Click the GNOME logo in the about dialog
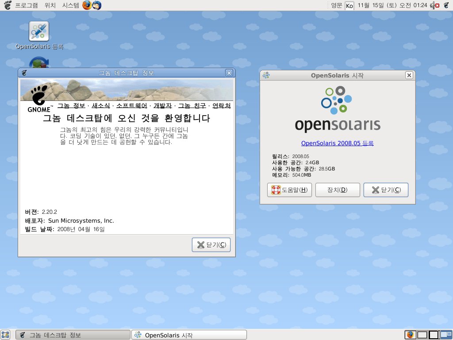The height and width of the screenshot is (340, 453). 40,98
